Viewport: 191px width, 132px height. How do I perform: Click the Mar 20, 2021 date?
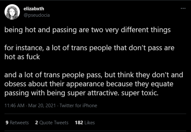(42, 106)
